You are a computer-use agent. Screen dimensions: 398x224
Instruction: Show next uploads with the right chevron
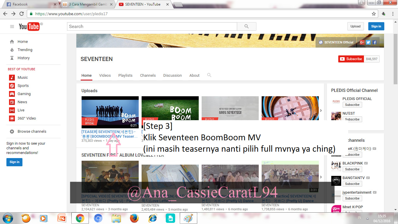(x=321, y=111)
